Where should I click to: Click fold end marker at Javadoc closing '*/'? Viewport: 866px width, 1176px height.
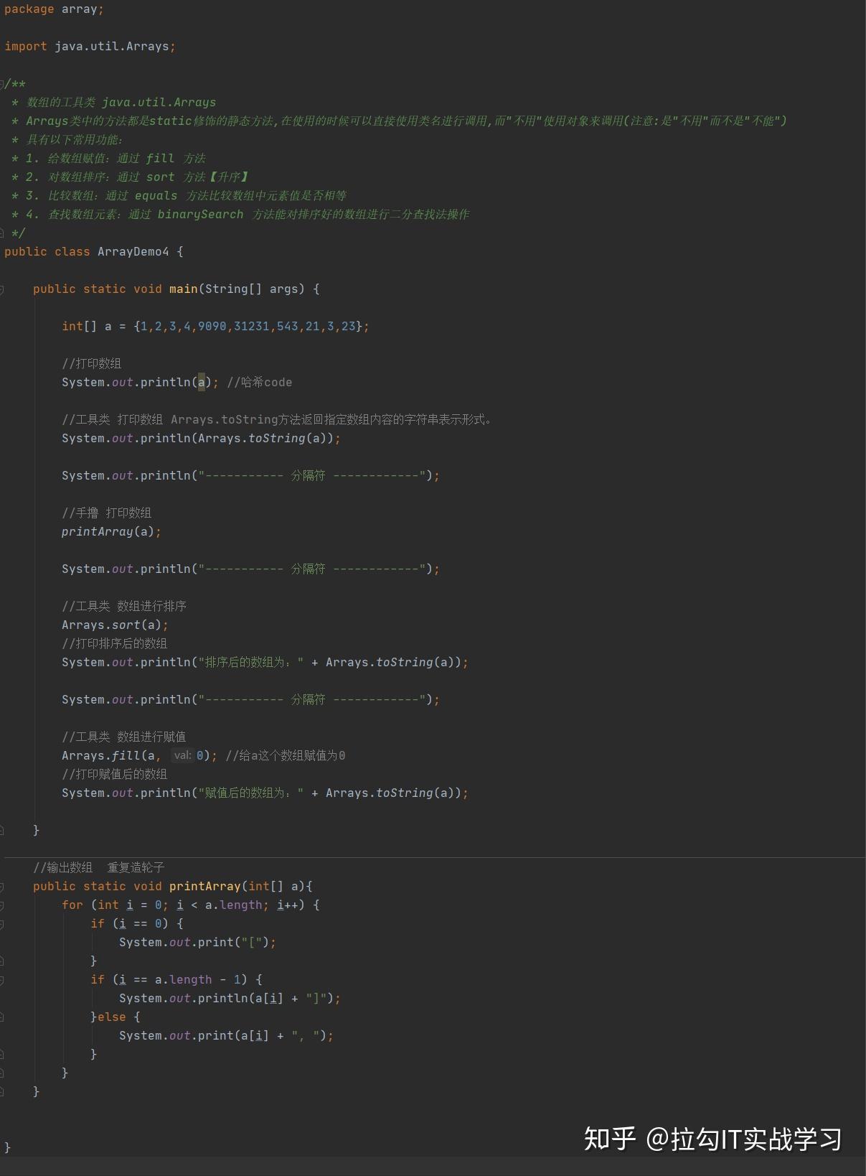[2, 233]
